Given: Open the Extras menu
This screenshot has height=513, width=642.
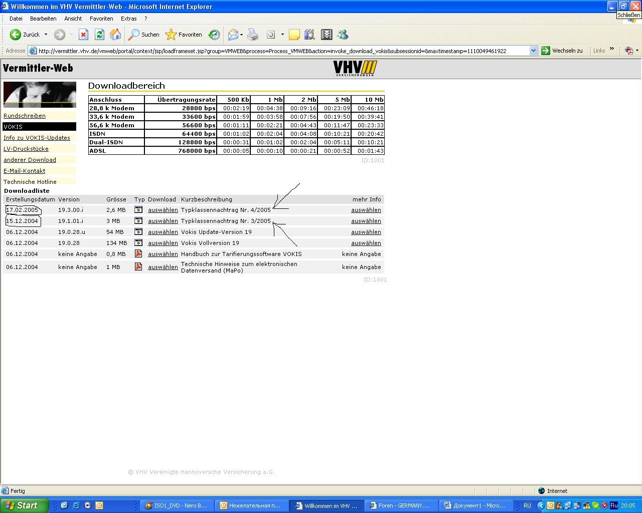Looking at the screenshot, I should pyautogui.click(x=128, y=19).
